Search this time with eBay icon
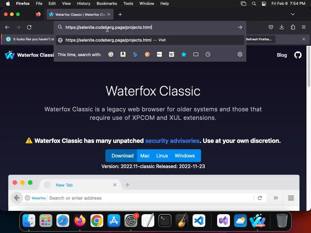This screenshot has height=233, width=311. (x=159, y=54)
